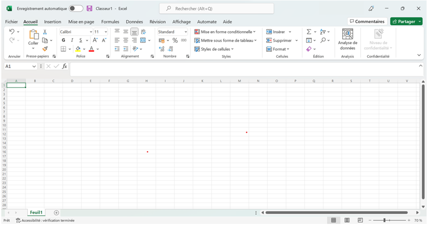Click the Undo arrow icon

[12, 32]
